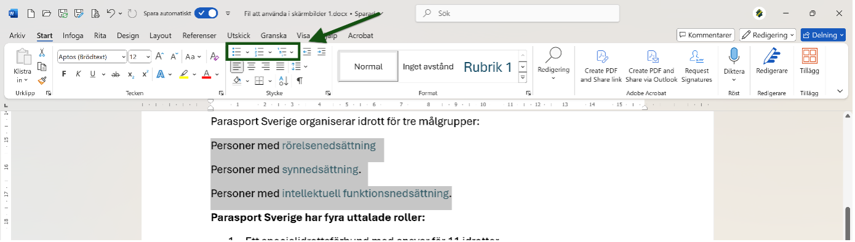The height and width of the screenshot is (242, 855).
Task: Click Create PDF and Share via Outlook
Action: click(651, 66)
